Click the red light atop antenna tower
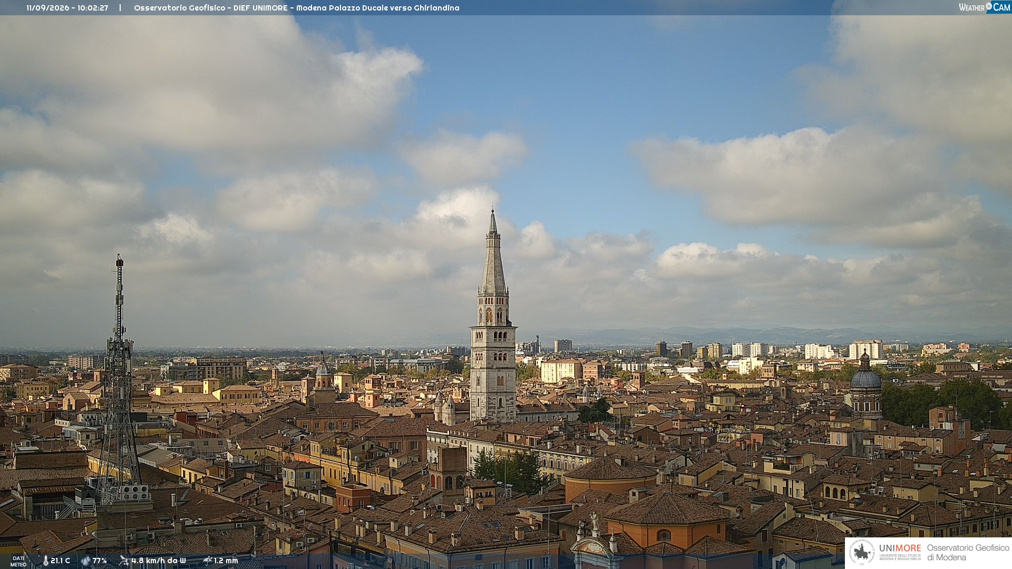Image resolution: width=1012 pixels, height=569 pixels. [x=120, y=261]
